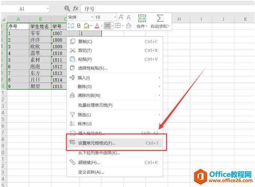Screen dimensions: 255x187
Task: Expand the fill color dropdown arrow
Action: click(x=91, y=26)
